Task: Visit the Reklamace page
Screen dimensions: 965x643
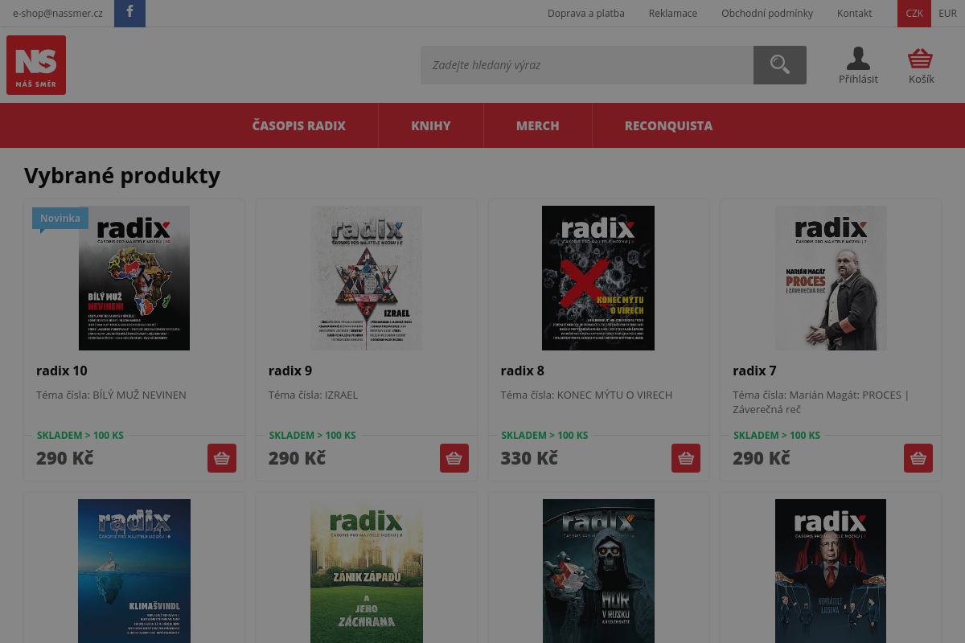Action: point(673,14)
